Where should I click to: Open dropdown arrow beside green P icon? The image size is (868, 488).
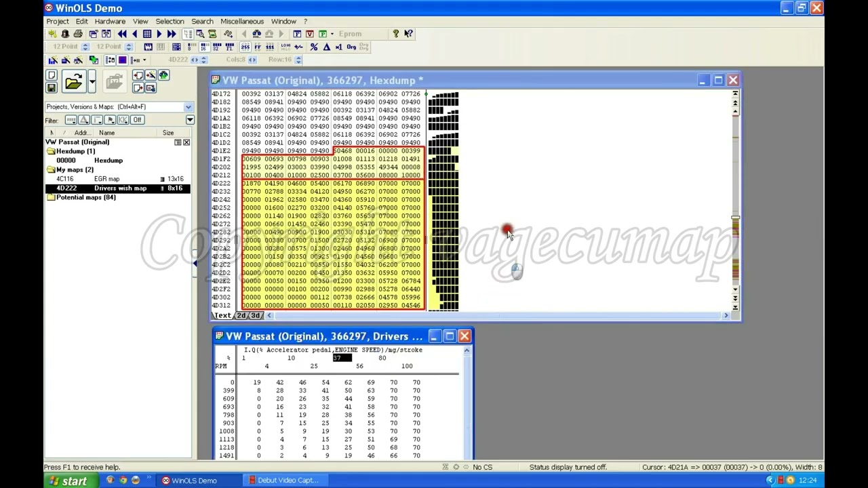pos(332,34)
